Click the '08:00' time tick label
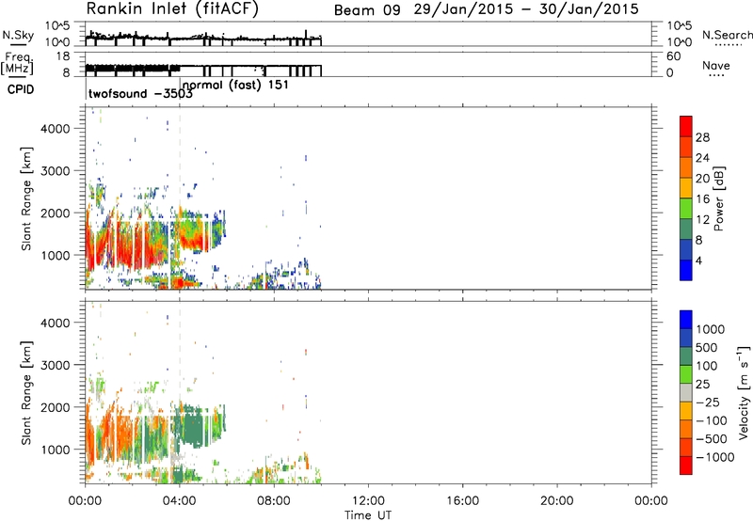Image resolution: width=753 pixels, height=521 pixels. pyautogui.click(x=274, y=501)
